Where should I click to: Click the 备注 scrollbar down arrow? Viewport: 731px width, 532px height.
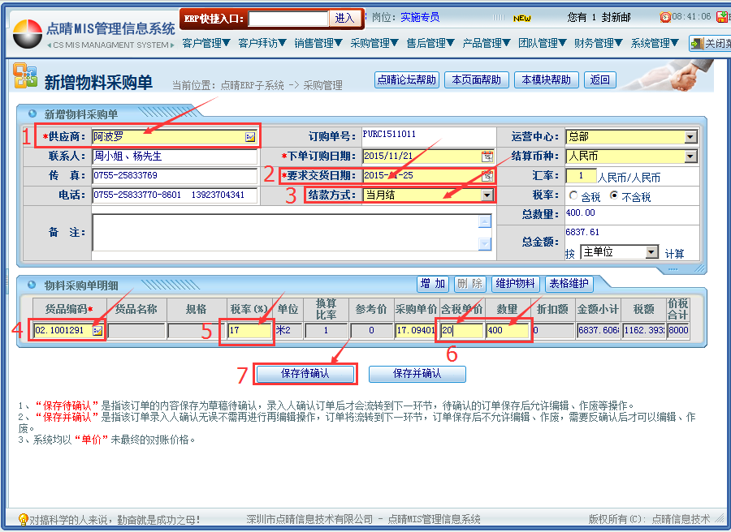(x=485, y=243)
